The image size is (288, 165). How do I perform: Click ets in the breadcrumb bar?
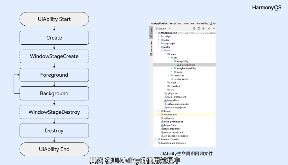[x=193, y=24]
